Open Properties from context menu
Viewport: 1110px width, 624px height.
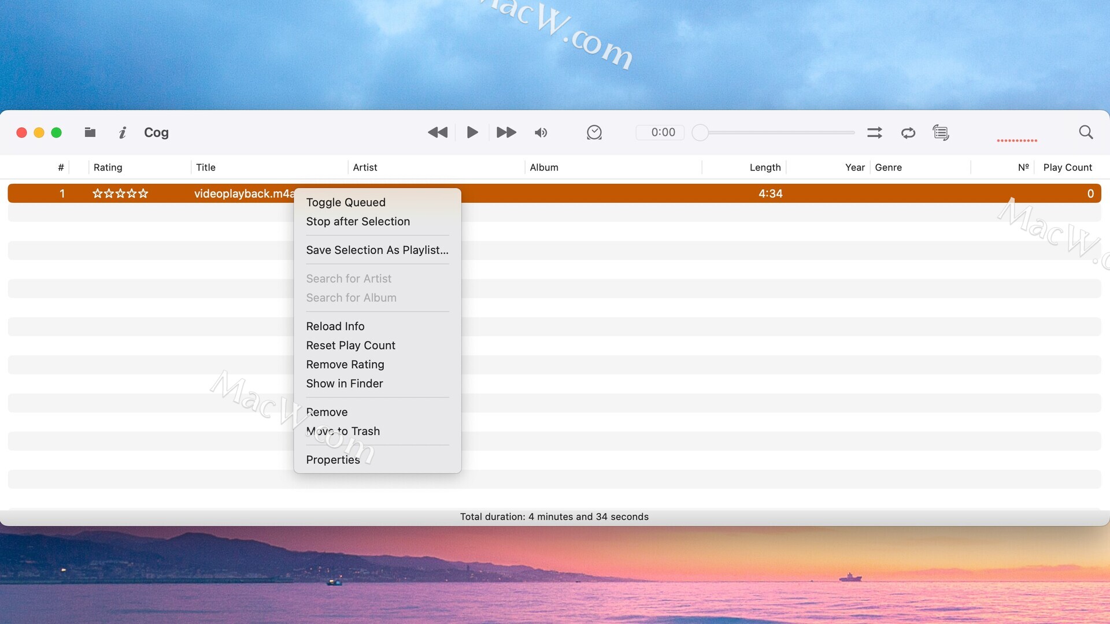[x=332, y=460]
